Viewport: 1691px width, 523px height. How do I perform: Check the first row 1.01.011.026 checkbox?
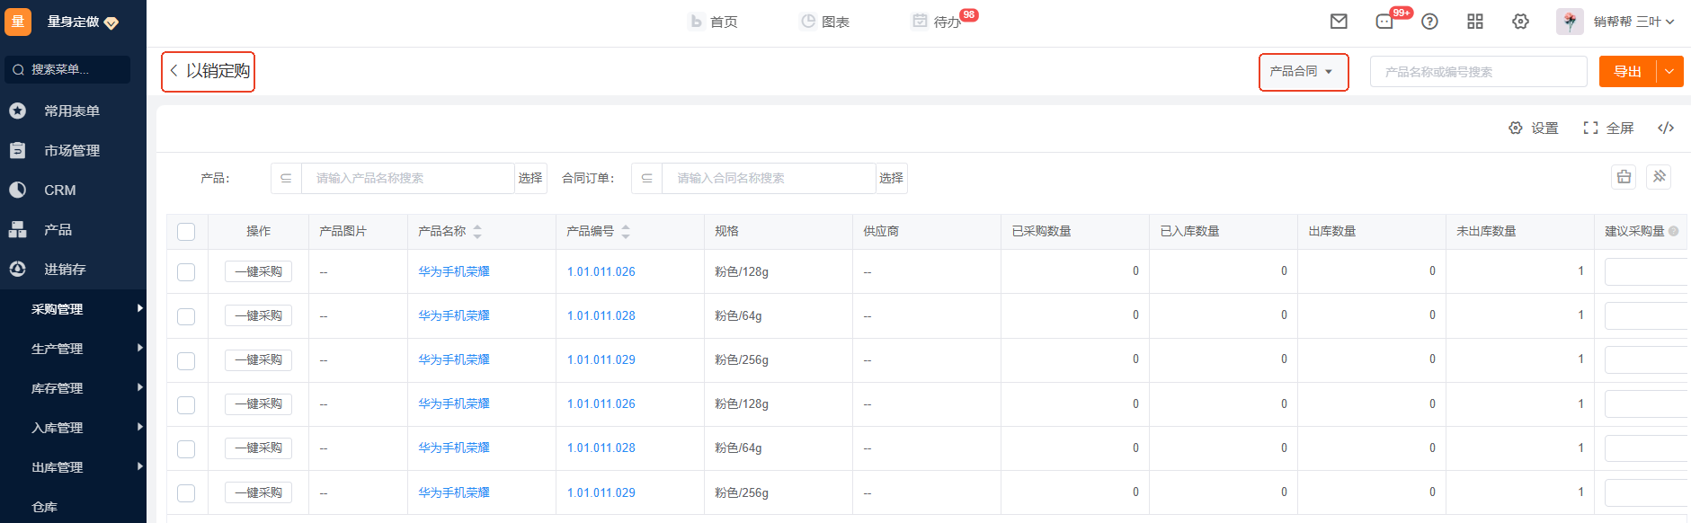[186, 271]
